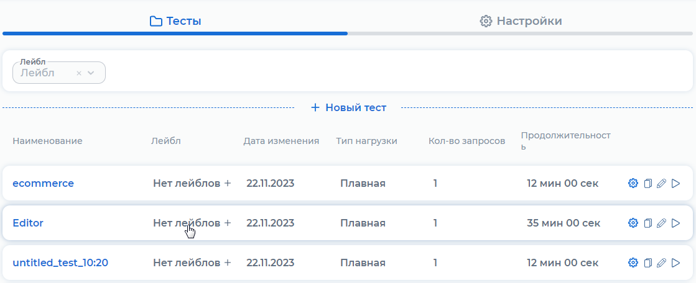Launch untitled_test_10:20 with play icon

pyautogui.click(x=675, y=263)
